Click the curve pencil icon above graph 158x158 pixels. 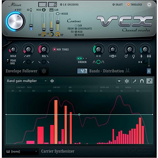point(134,81)
